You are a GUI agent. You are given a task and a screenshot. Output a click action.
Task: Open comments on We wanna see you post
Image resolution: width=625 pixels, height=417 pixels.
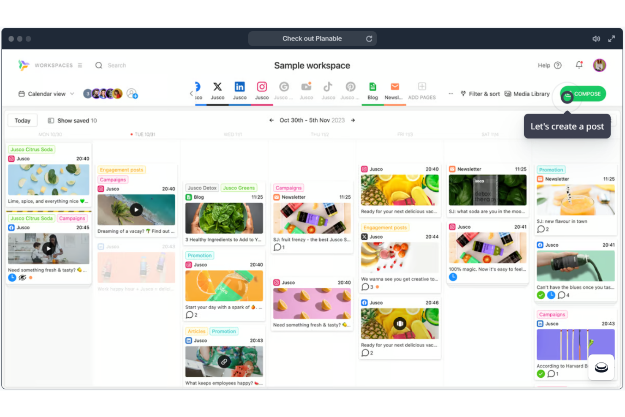pyautogui.click(x=367, y=287)
